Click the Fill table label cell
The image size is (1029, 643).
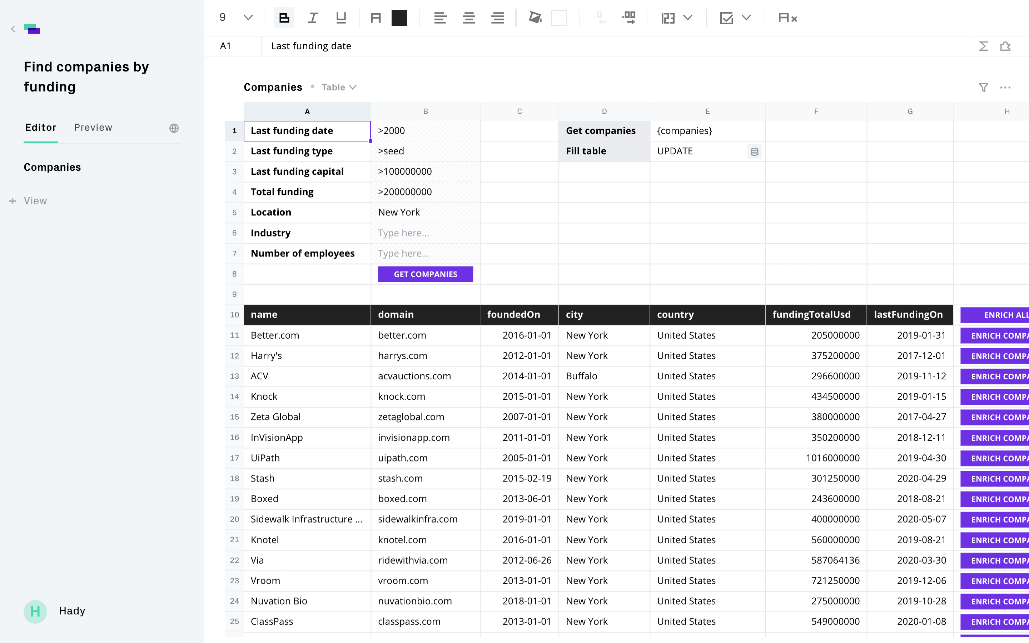(x=604, y=151)
